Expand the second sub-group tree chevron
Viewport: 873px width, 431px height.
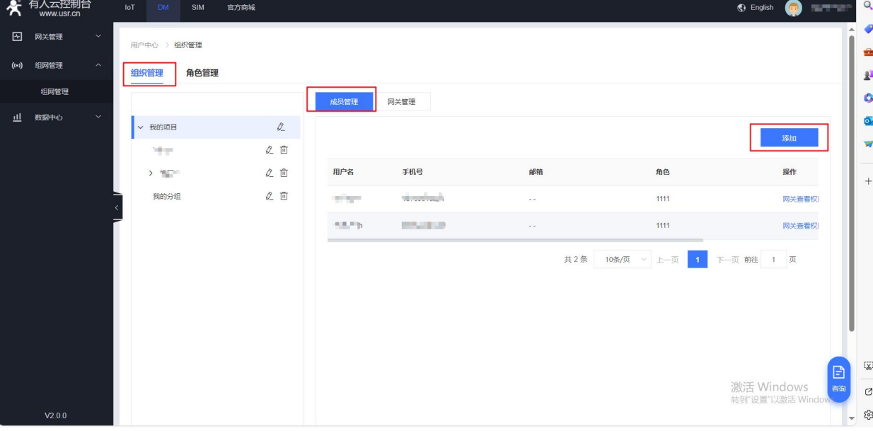(x=151, y=173)
